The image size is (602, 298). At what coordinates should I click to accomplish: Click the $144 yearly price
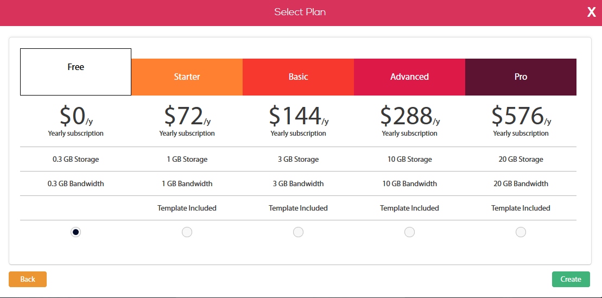tap(298, 116)
